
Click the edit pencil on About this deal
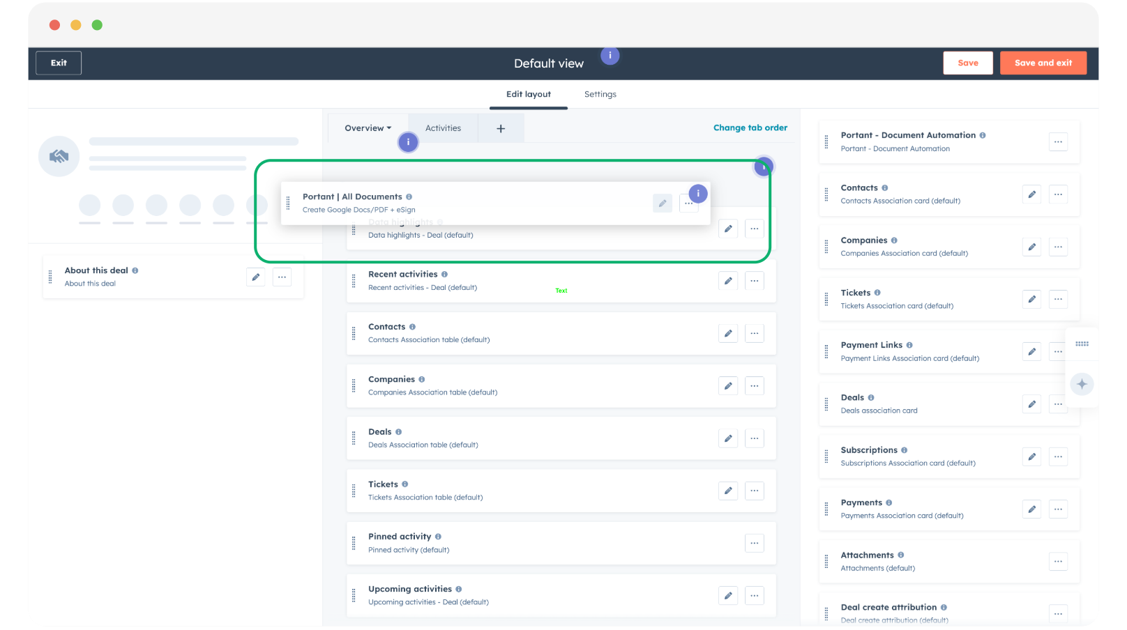click(x=256, y=277)
